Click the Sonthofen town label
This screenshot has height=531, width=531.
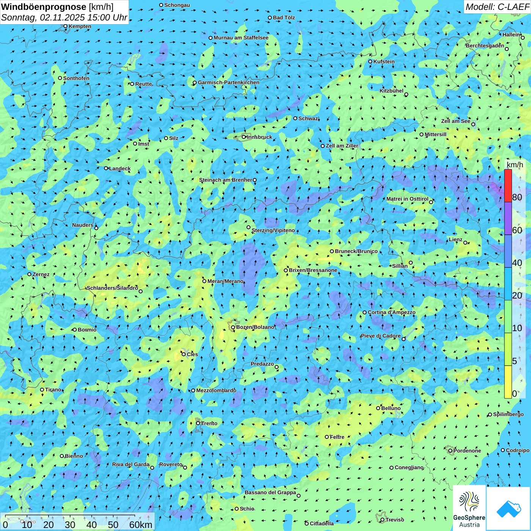[76, 78]
